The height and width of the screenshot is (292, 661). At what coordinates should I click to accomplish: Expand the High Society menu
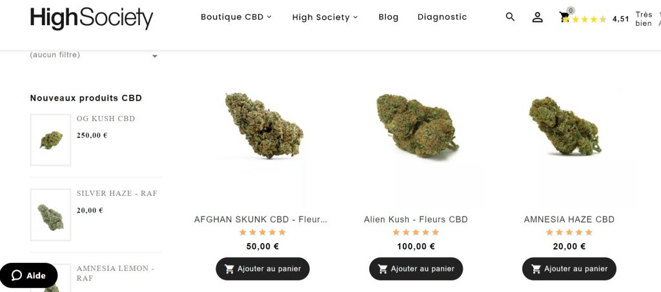(x=325, y=17)
